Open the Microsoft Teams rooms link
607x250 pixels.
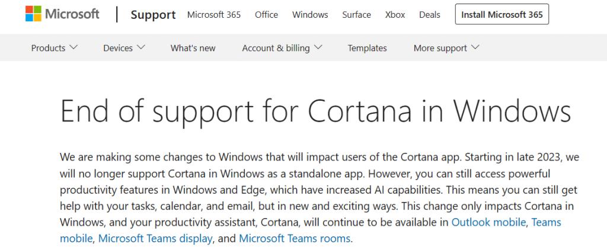point(295,238)
